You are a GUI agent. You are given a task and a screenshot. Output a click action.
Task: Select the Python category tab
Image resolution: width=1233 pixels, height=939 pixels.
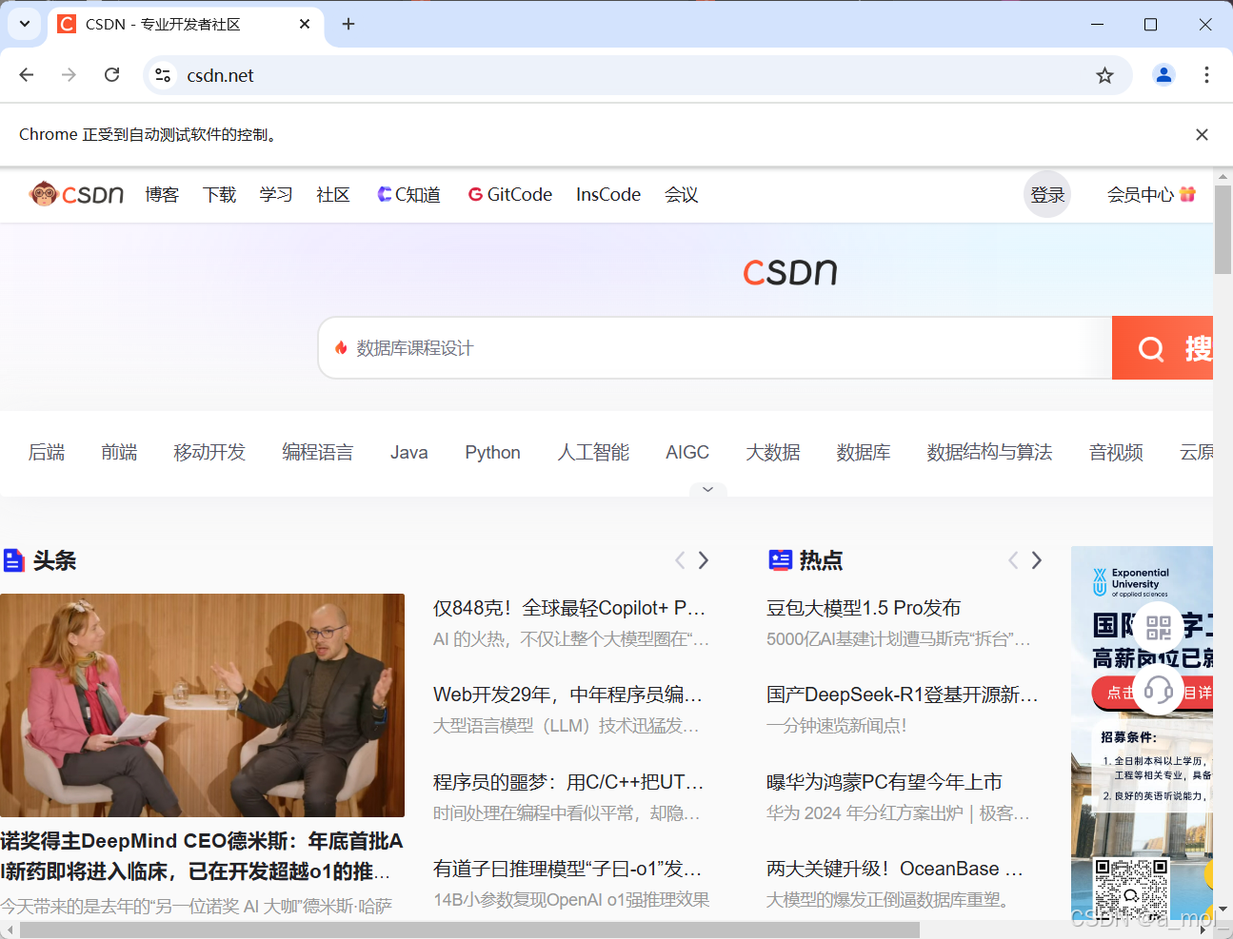[493, 452]
